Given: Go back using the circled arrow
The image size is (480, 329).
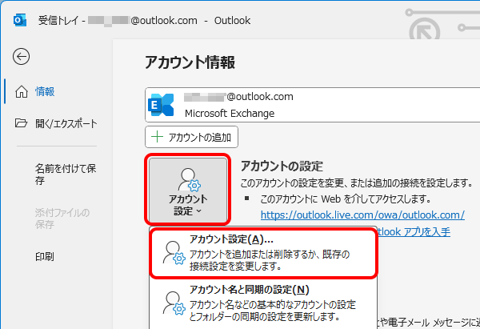Looking at the screenshot, I should 22,55.
